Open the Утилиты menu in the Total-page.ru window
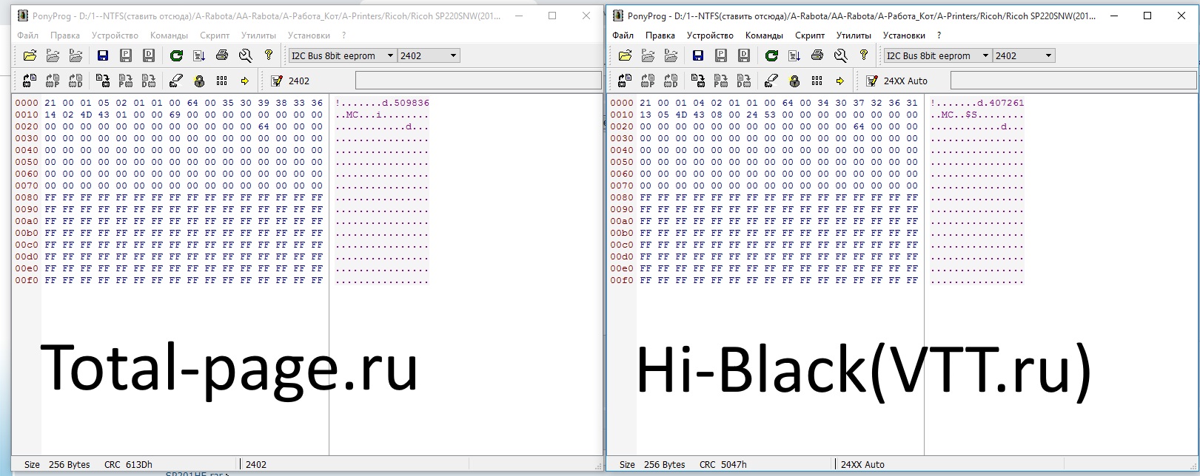1200x476 pixels. pyautogui.click(x=258, y=35)
